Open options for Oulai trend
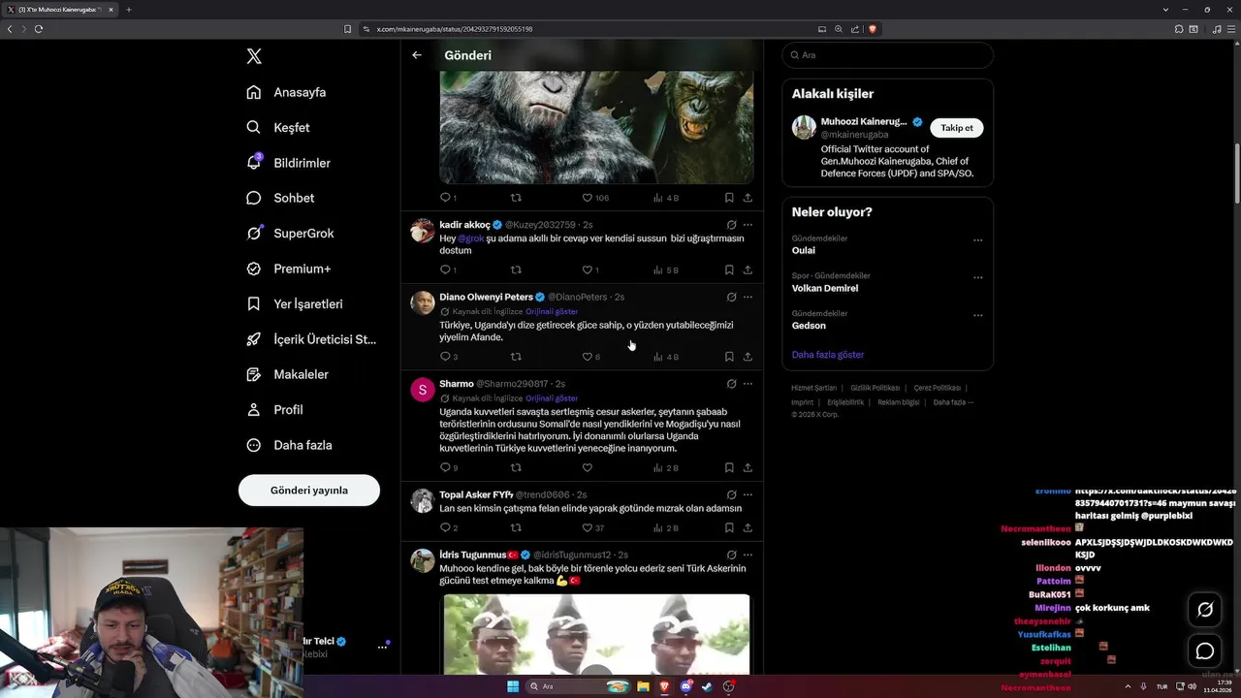This screenshot has width=1241, height=698. tap(977, 240)
